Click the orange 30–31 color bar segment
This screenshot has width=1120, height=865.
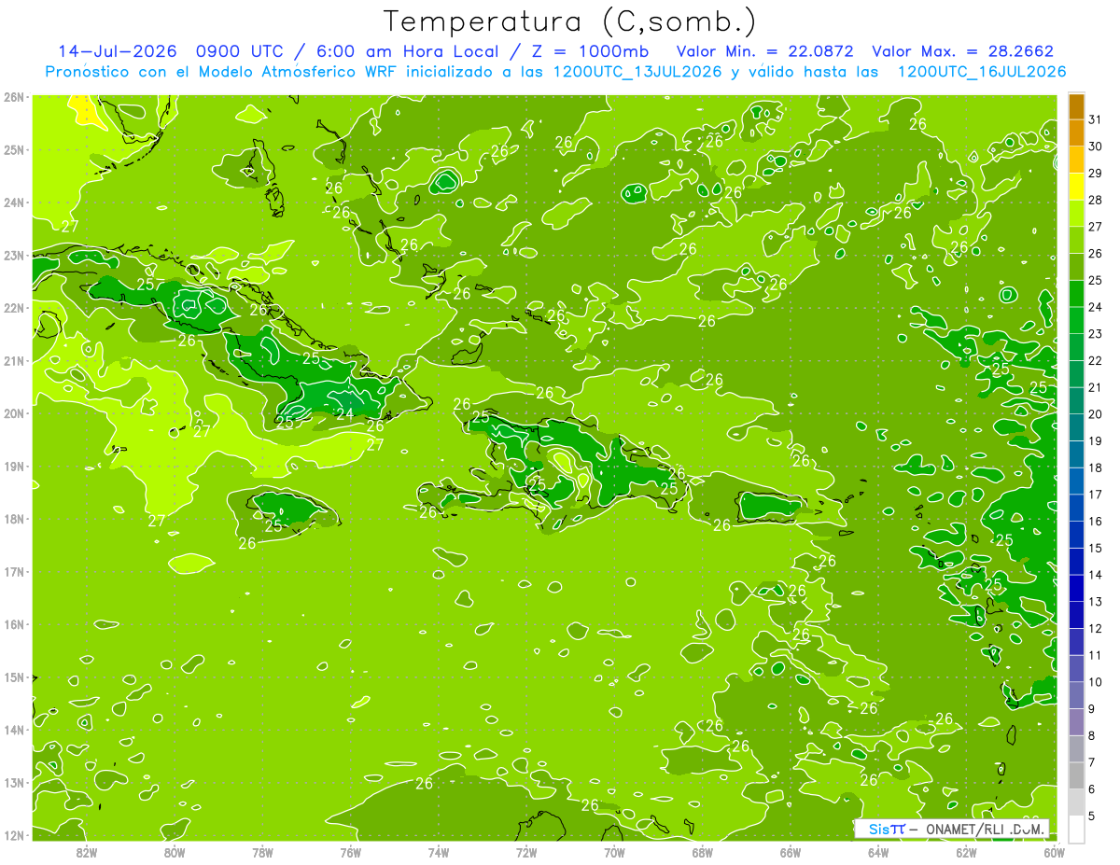pyautogui.click(x=1076, y=133)
